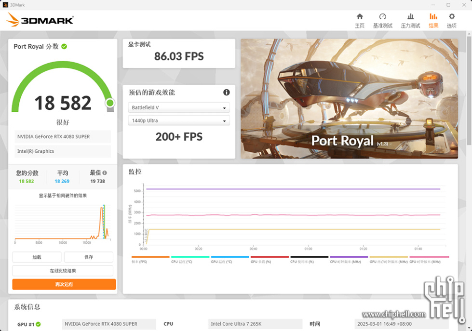Click info icon beside 最佳 label
The image size is (472, 331).
(x=105, y=172)
